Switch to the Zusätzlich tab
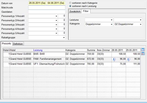Viewport: 147px width, 103px height. [x=75, y=12]
